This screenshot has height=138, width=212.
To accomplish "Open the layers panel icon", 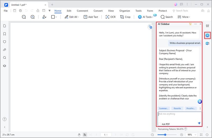I will pos(5,66).
